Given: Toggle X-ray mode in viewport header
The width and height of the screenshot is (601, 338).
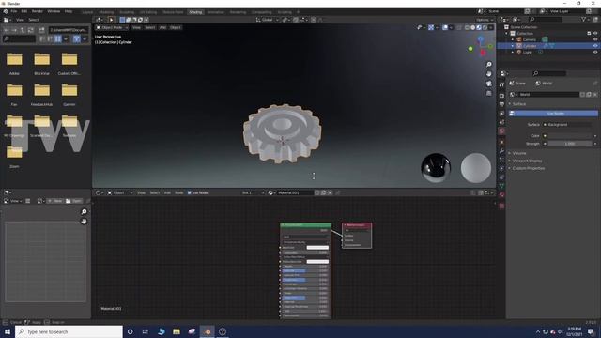Looking at the screenshot, I should (459, 27).
